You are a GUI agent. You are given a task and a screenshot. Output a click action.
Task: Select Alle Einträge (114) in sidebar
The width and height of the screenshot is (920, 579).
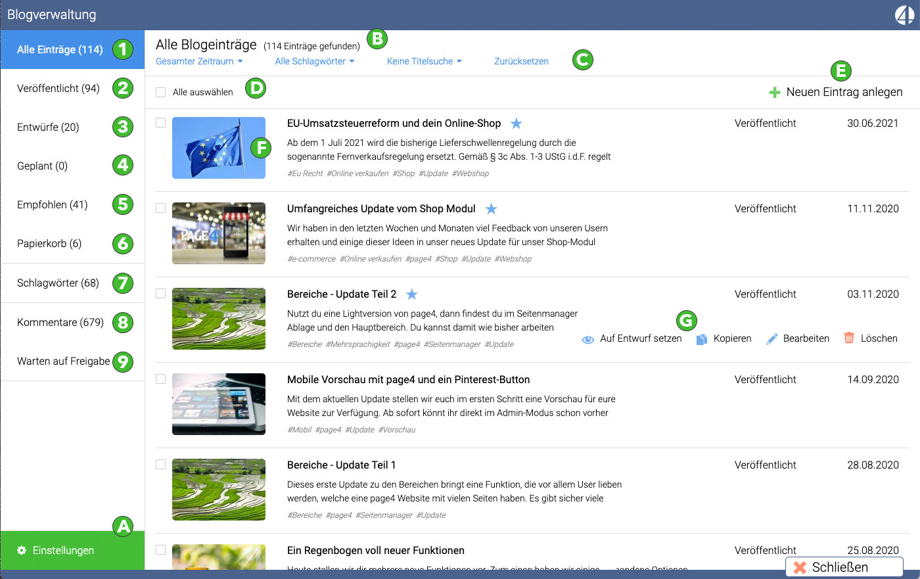click(x=72, y=49)
